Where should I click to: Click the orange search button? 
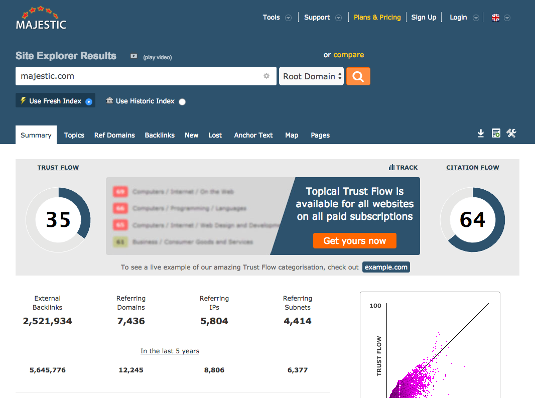[x=358, y=76]
